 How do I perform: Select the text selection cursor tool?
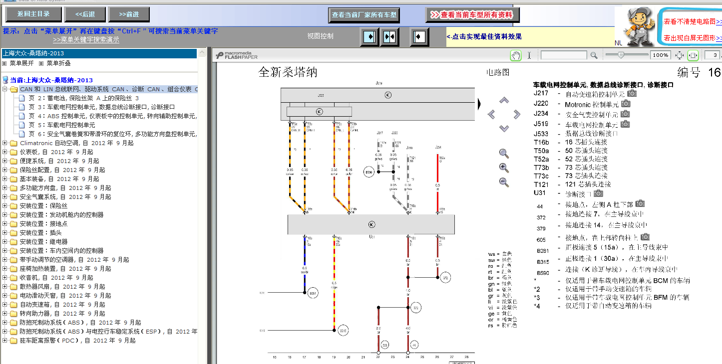click(x=529, y=55)
